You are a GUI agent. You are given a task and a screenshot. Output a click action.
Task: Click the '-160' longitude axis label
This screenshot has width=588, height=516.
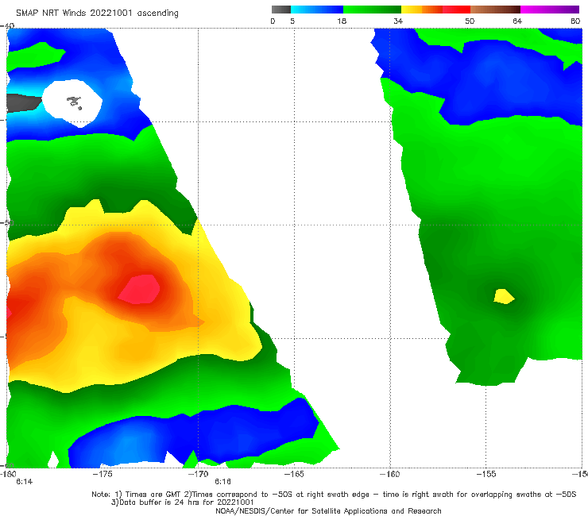click(x=390, y=474)
